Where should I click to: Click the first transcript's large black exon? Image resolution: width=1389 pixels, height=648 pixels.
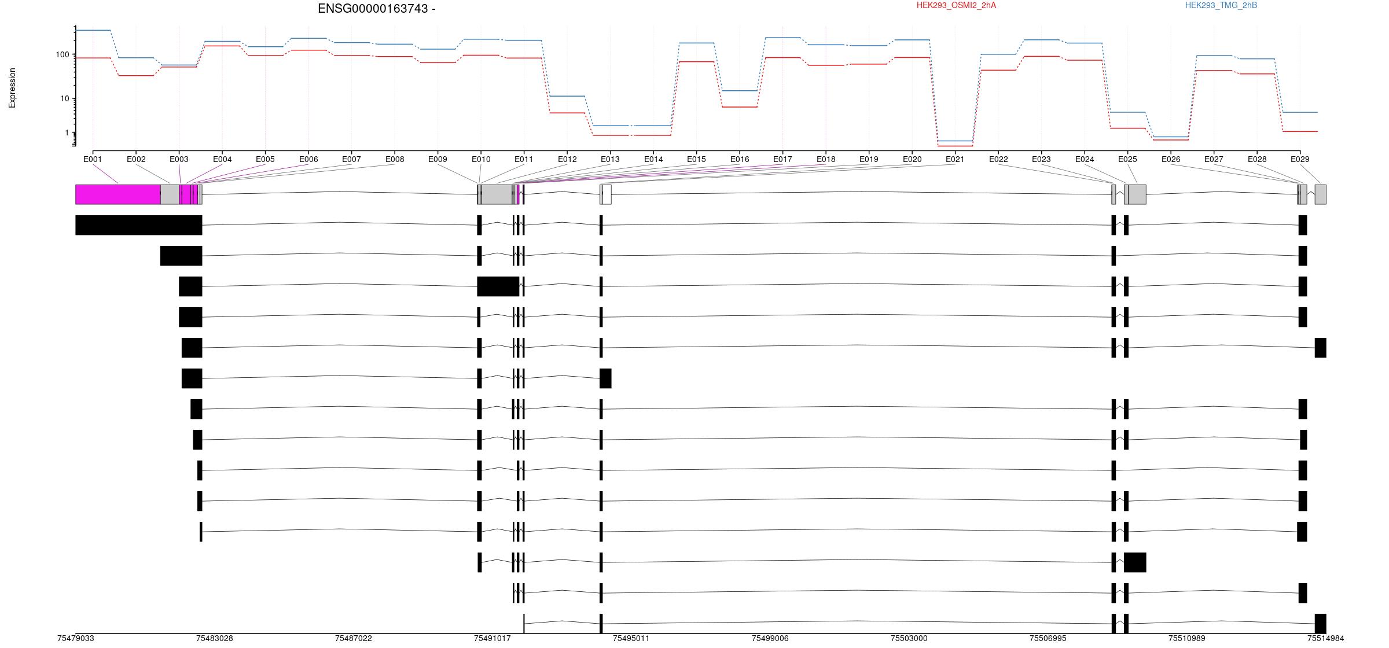(139, 225)
